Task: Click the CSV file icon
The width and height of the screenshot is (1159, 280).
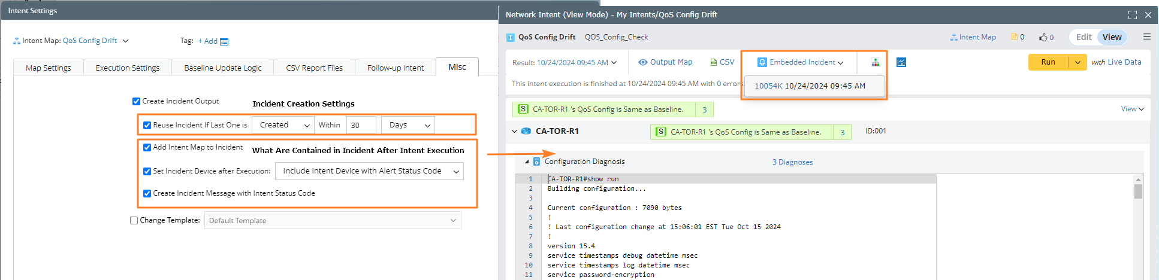Action: pos(714,62)
